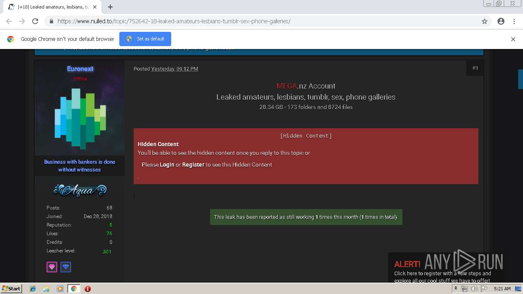Click the 5:21 AM system clock
This screenshot has width=523, height=294.
tap(502, 289)
